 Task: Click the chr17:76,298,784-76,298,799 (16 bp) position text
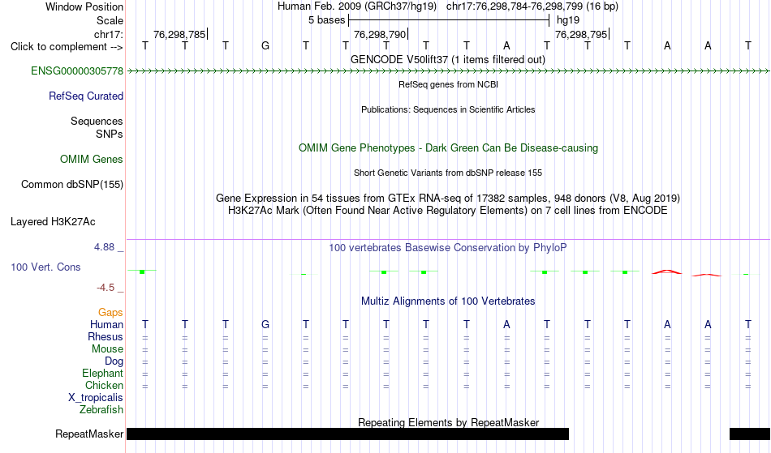point(532,6)
